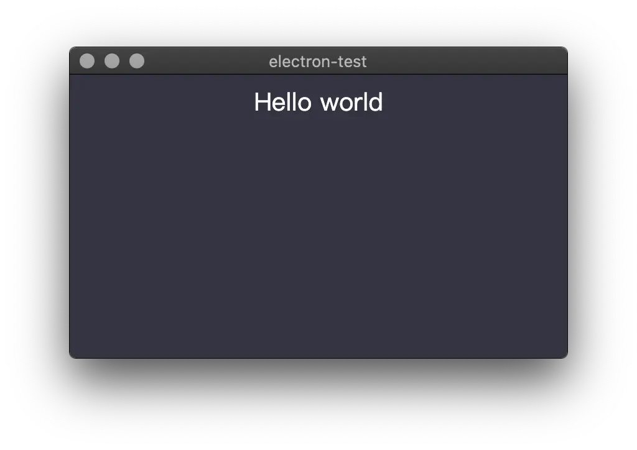Click the word world in the heading
The image size is (637, 450).
click(x=352, y=102)
